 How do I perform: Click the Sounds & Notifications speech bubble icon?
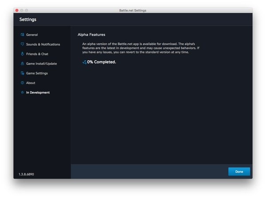pos(22,44)
